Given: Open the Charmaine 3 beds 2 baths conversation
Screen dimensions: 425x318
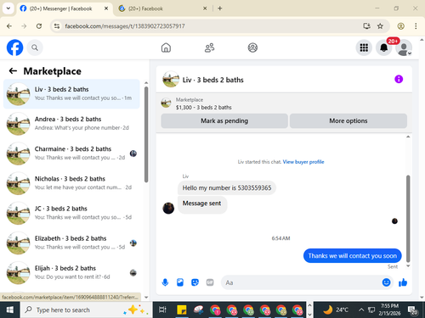Looking at the screenshot, I should (71, 153).
